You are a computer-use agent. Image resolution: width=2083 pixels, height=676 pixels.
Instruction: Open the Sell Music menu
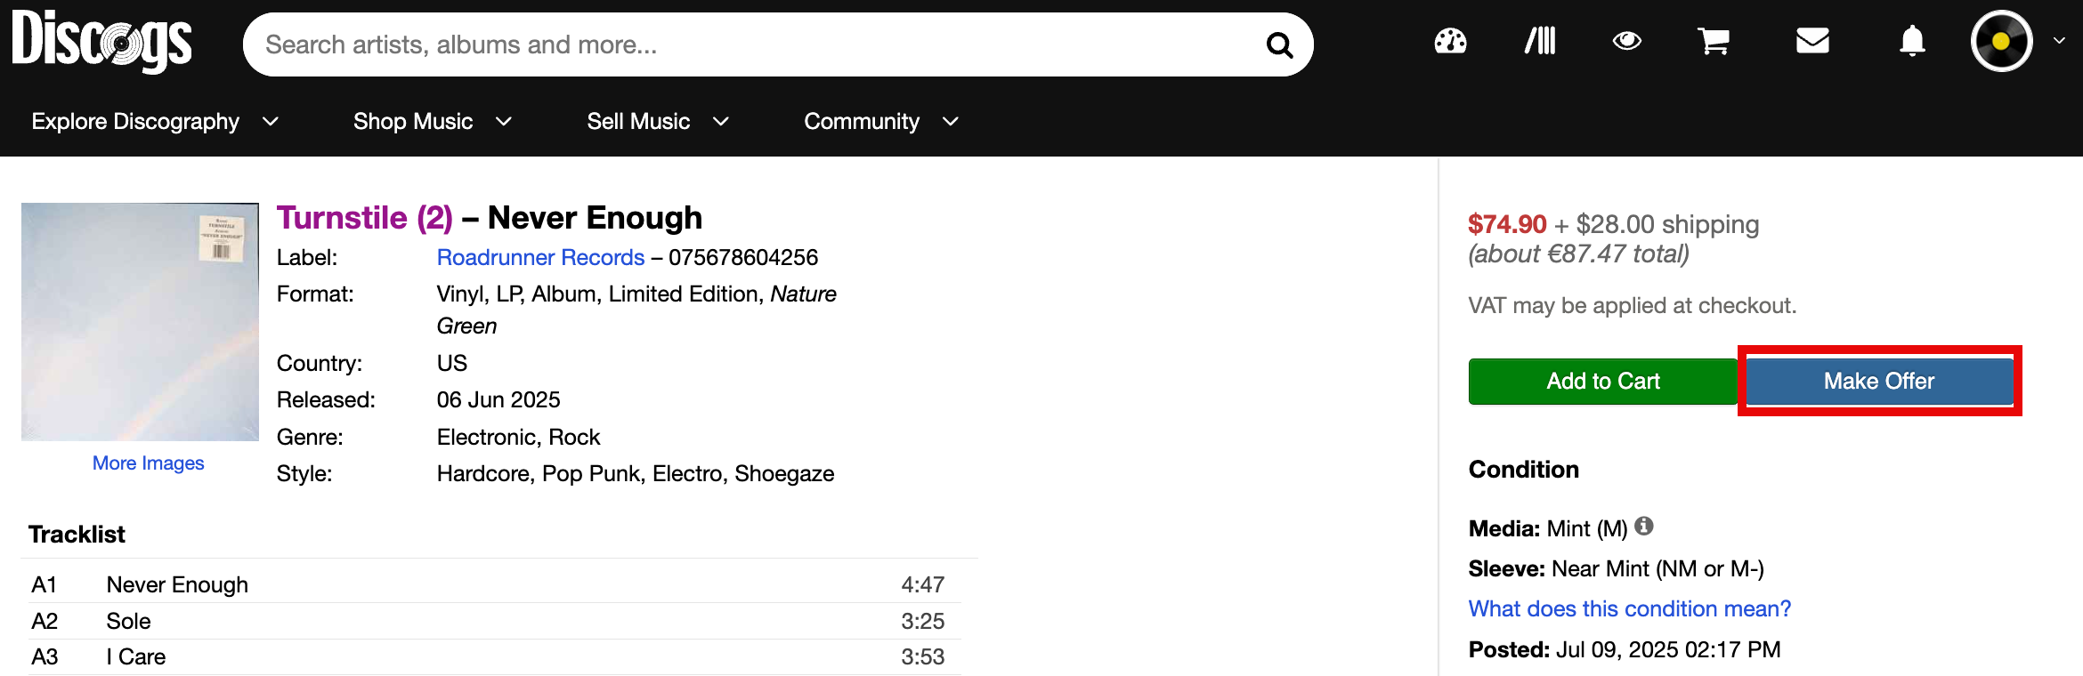(658, 121)
